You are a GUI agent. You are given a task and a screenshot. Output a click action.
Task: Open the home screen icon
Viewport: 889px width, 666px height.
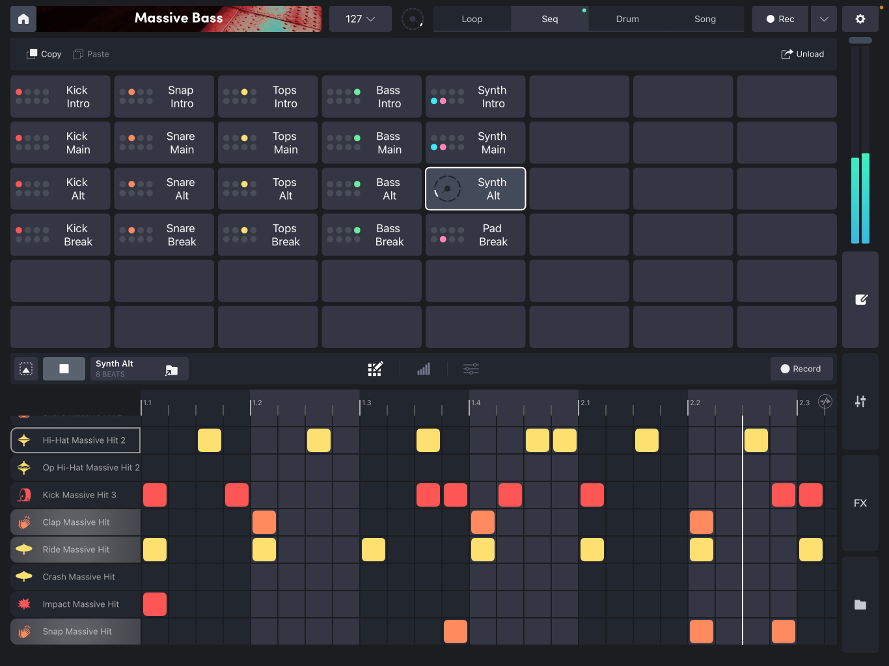click(23, 19)
